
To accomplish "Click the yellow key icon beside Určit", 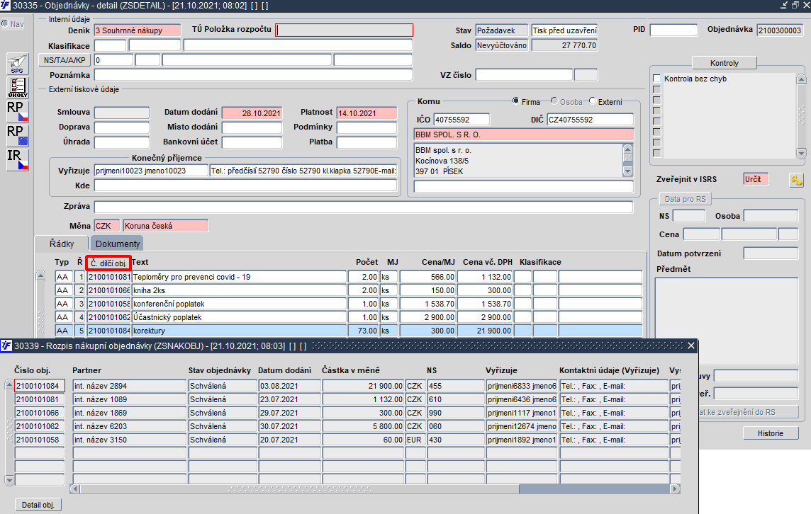I will 796,180.
